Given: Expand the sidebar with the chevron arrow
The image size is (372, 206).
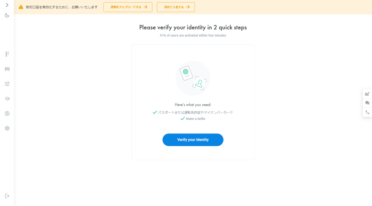Looking at the screenshot, I should coord(7,5).
